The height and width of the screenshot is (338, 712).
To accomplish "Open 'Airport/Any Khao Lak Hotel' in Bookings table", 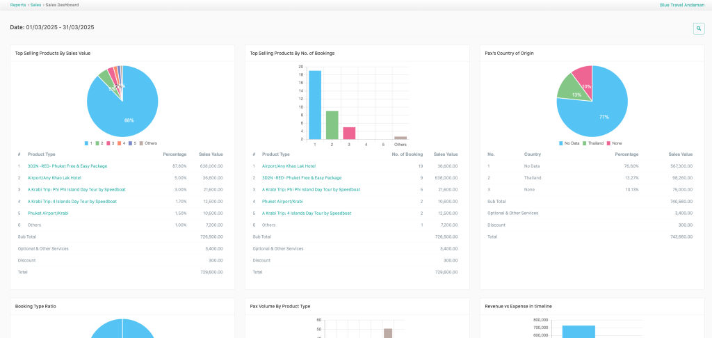I will (289, 166).
